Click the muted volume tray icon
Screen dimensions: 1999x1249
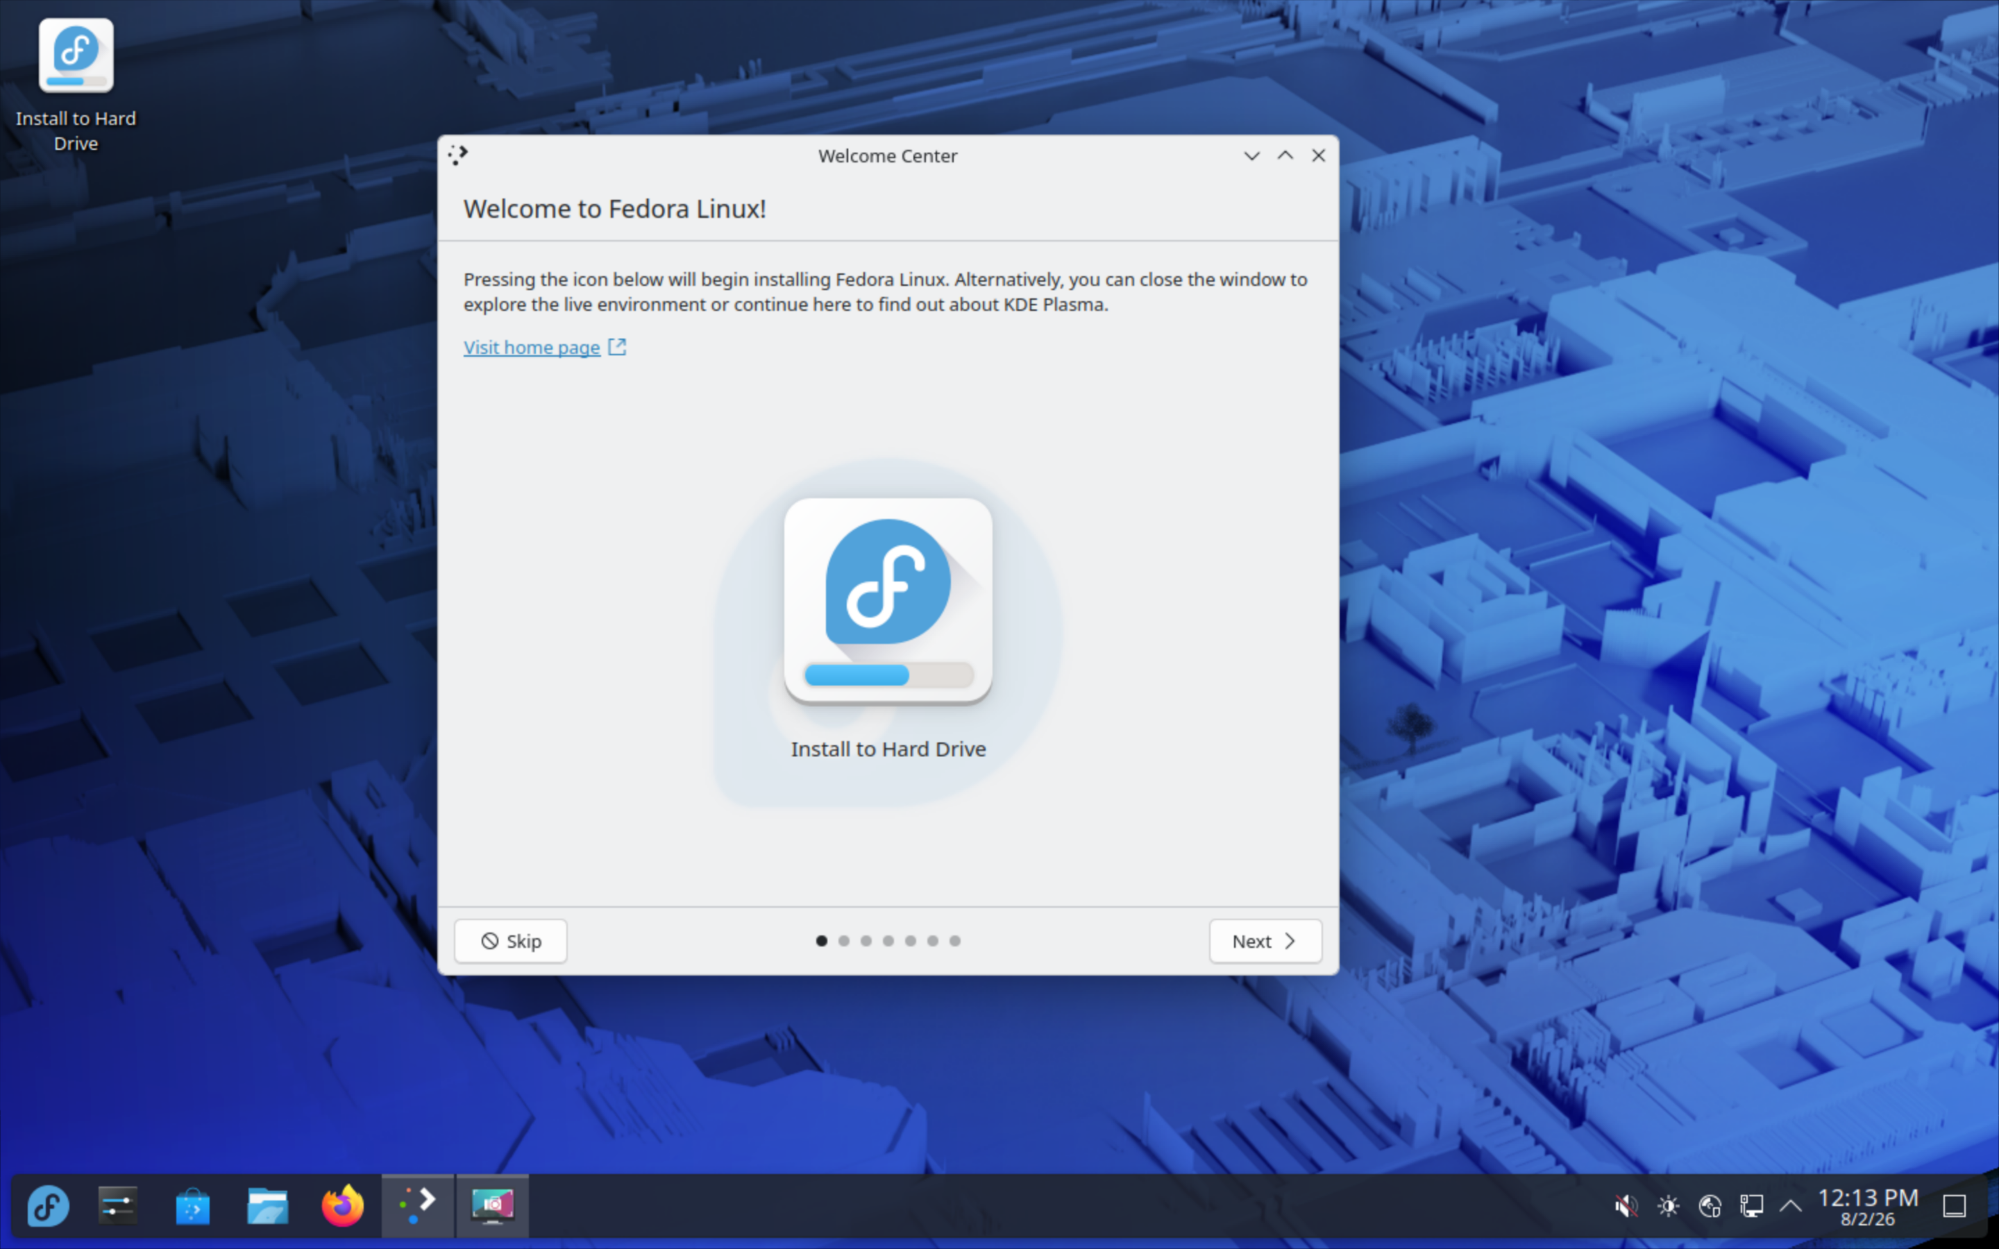[x=1626, y=1207]
